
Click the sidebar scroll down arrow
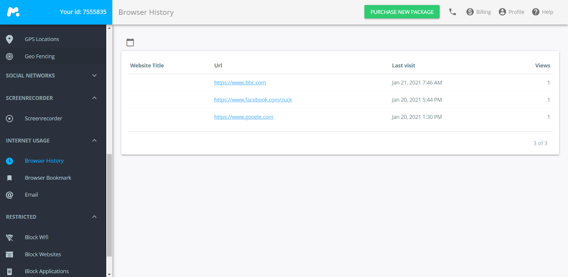pyautogui.click(x=109, y=274)
